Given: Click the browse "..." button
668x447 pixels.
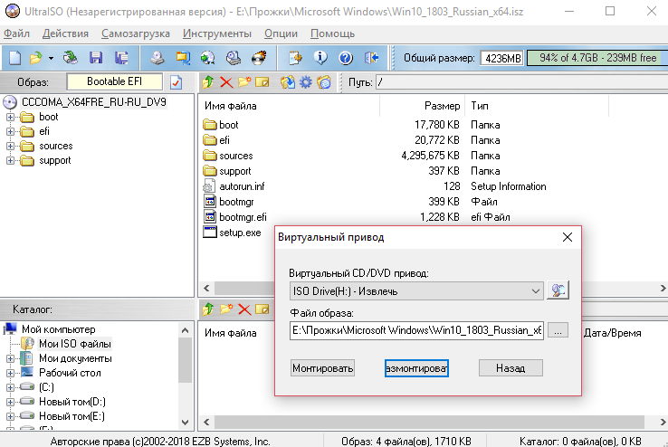Looking at the screenshot, I should (558, 330).
